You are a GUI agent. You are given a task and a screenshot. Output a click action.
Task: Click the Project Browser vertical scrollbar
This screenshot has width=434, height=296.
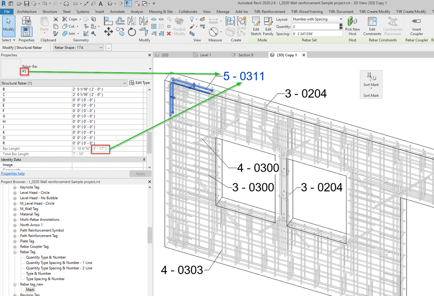pyautogui.click(x=150, y=235)
